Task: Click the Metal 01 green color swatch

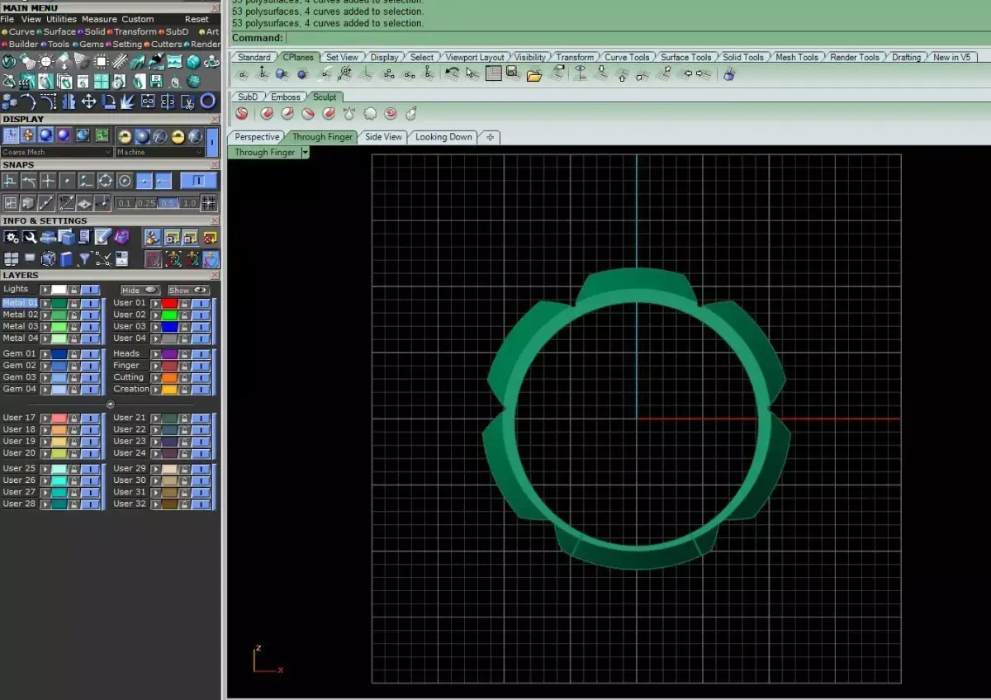Action: (x=59, y=303)
